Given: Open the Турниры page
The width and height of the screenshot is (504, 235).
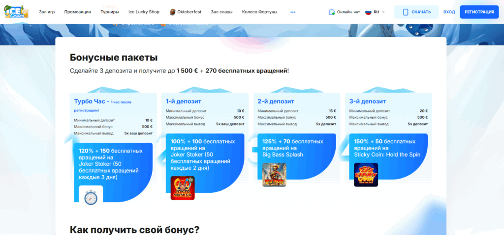Looking at the screenshot, I should tap(109, 12).
